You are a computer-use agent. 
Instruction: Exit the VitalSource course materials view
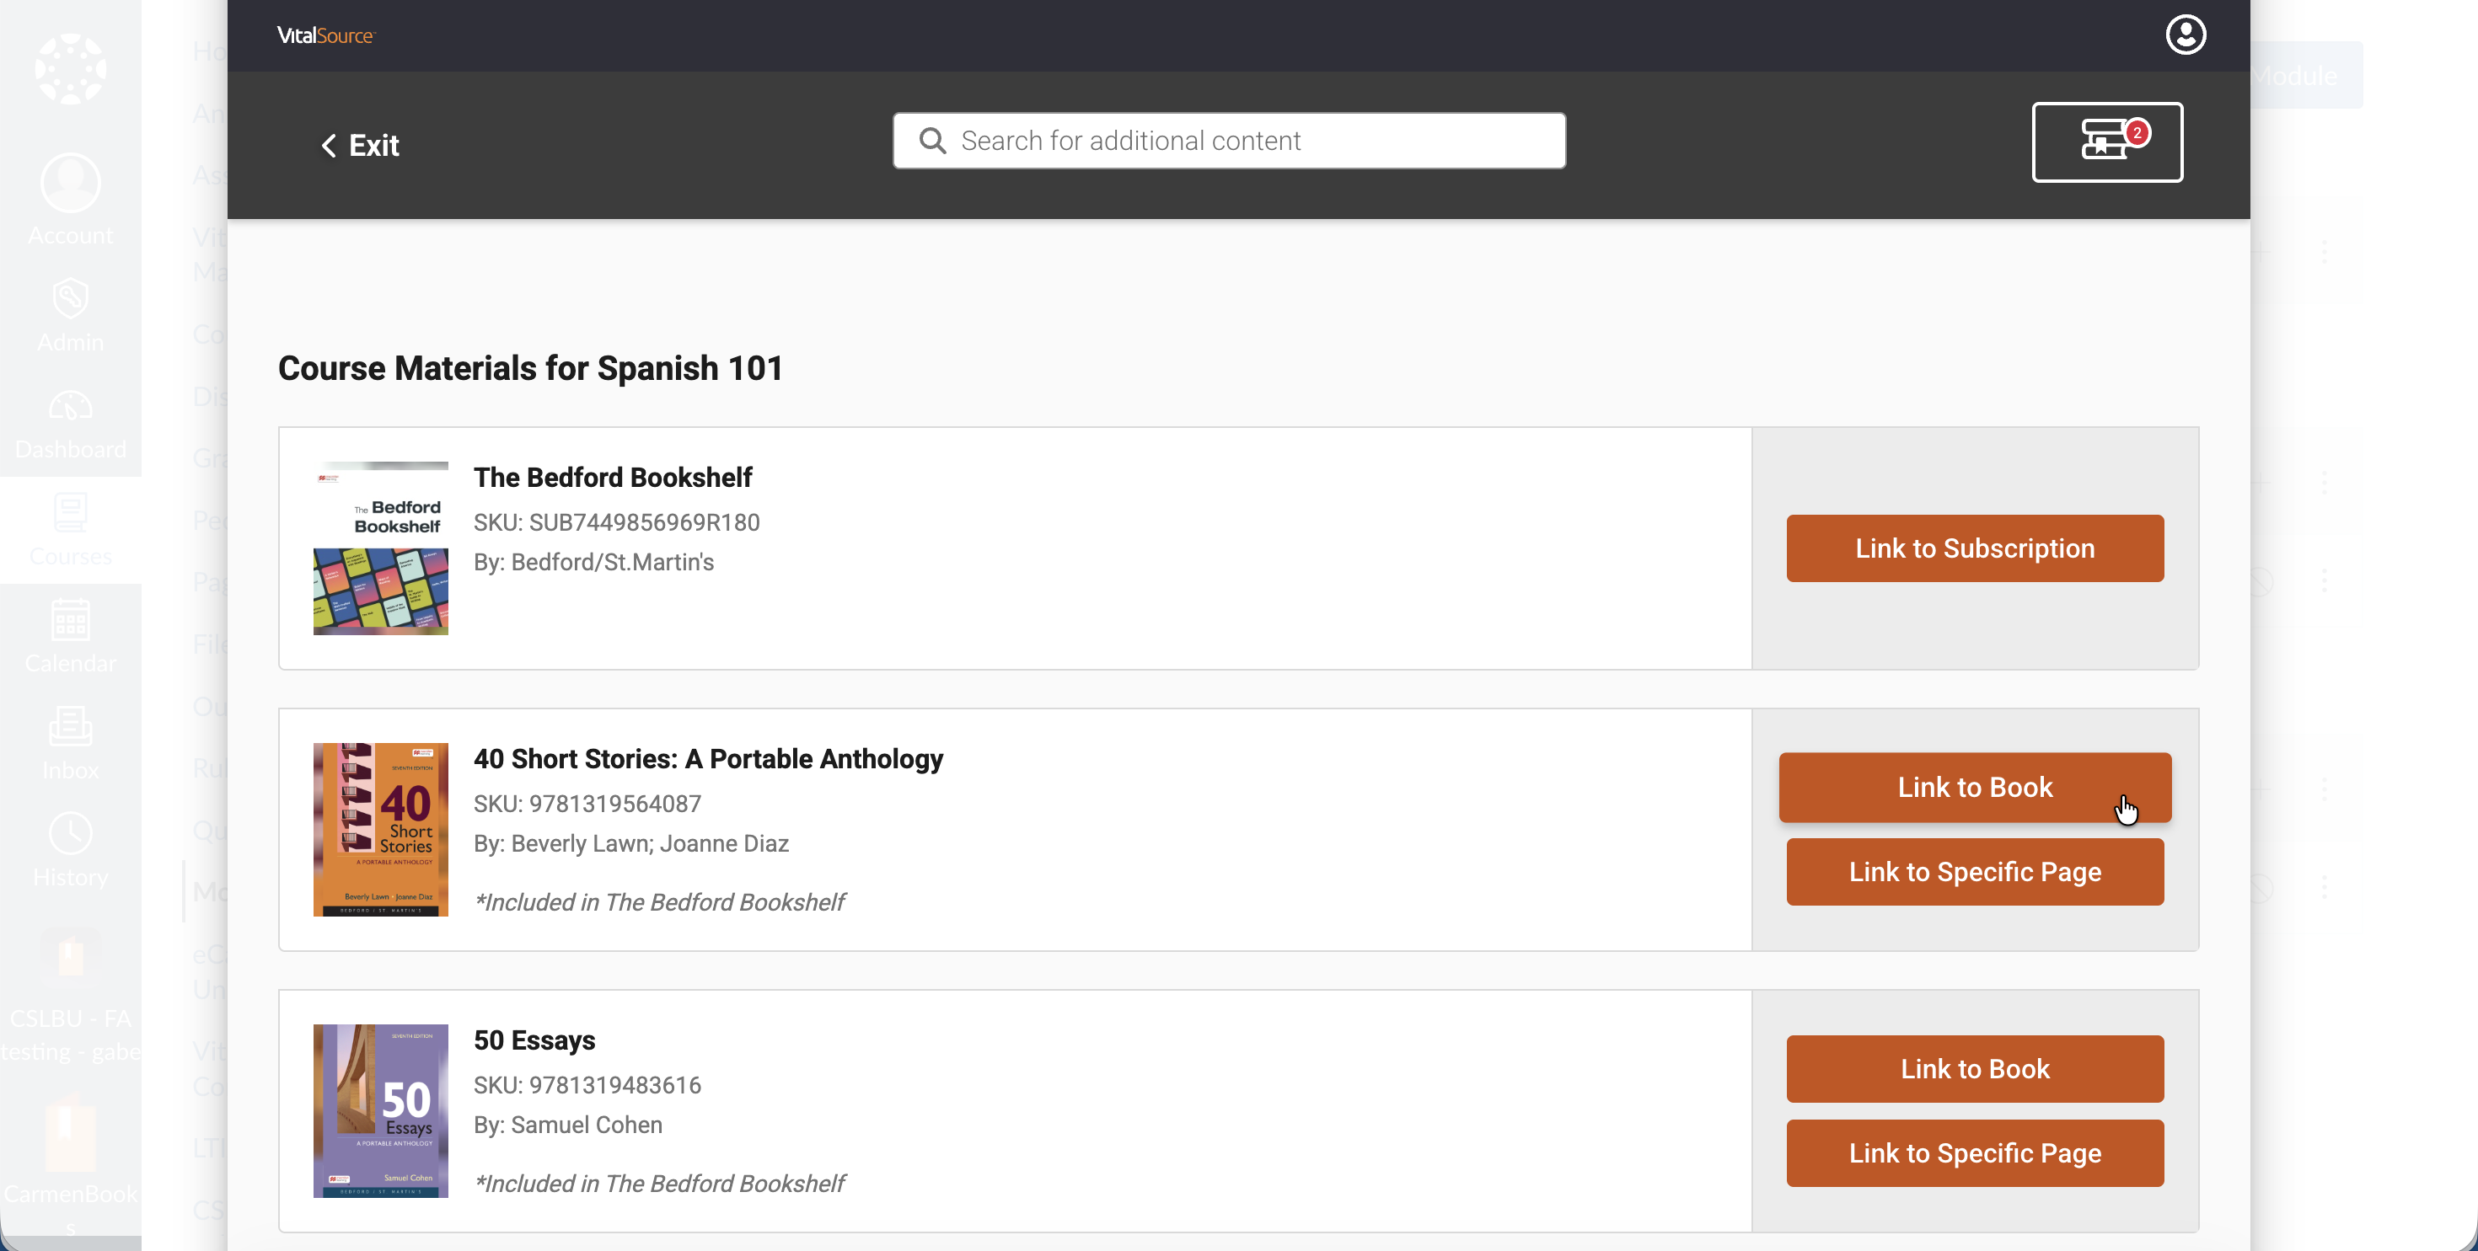click(360, 145)
